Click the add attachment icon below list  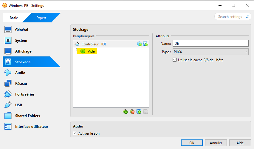139,111
